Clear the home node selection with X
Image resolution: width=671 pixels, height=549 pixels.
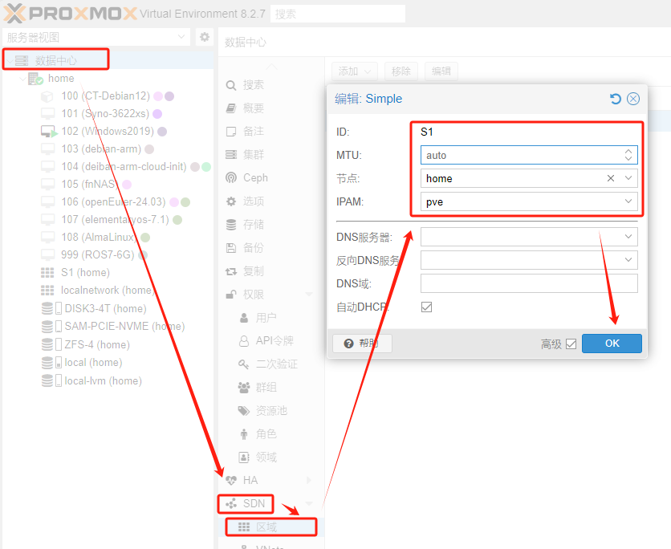611,178
